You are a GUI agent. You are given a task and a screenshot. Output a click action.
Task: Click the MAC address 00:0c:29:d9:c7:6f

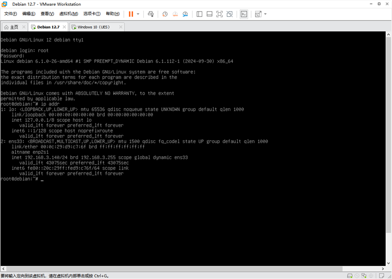(x=63, y=147)
